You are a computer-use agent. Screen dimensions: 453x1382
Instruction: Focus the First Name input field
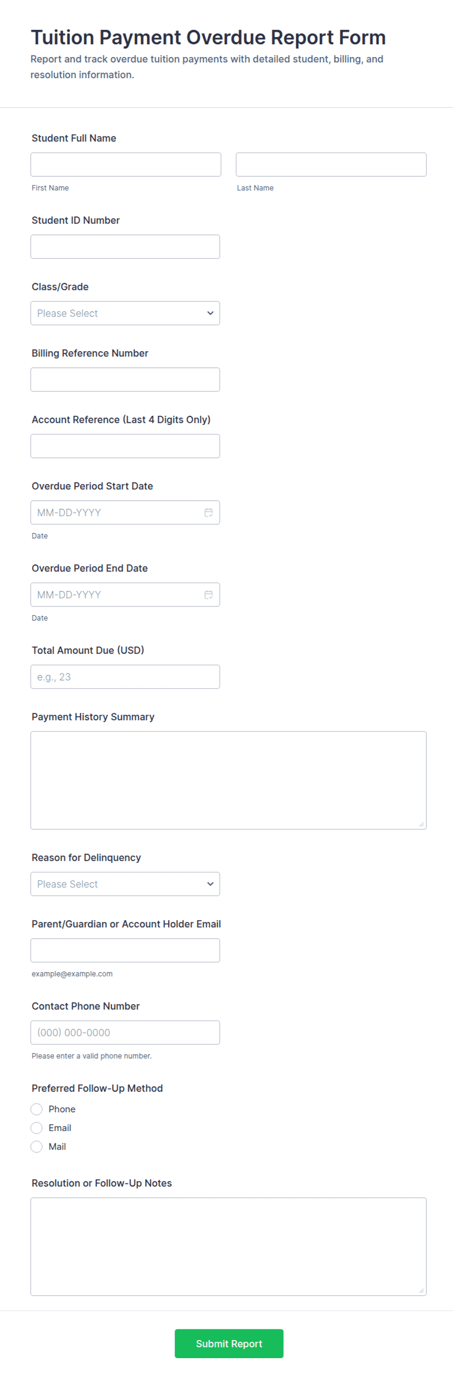(126, 165)
